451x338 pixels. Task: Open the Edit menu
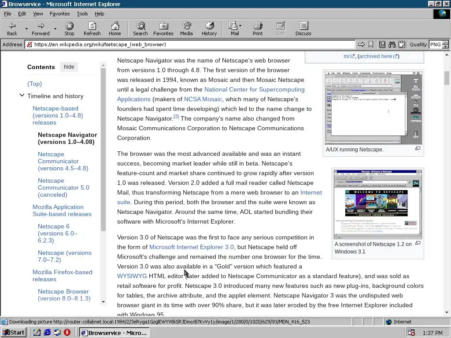(22, 14)
